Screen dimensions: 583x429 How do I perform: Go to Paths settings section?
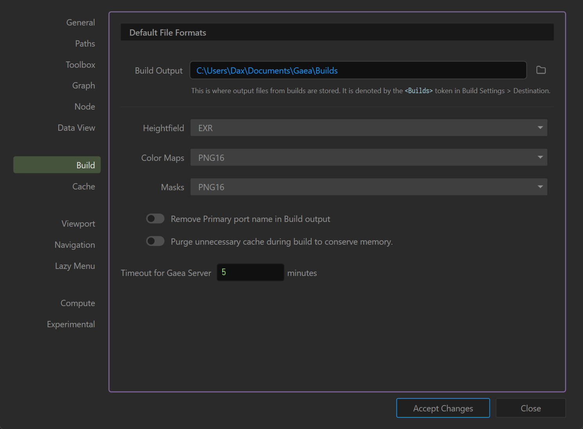click(x=85, y=43)
